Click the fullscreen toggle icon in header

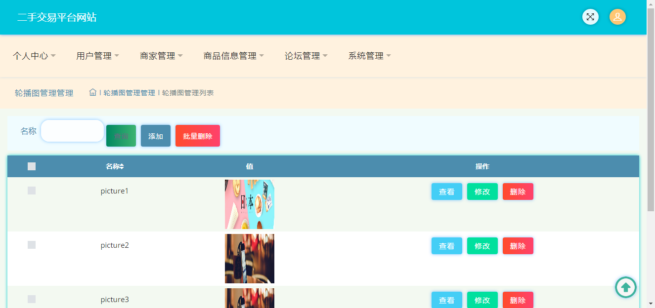point(590,17)
